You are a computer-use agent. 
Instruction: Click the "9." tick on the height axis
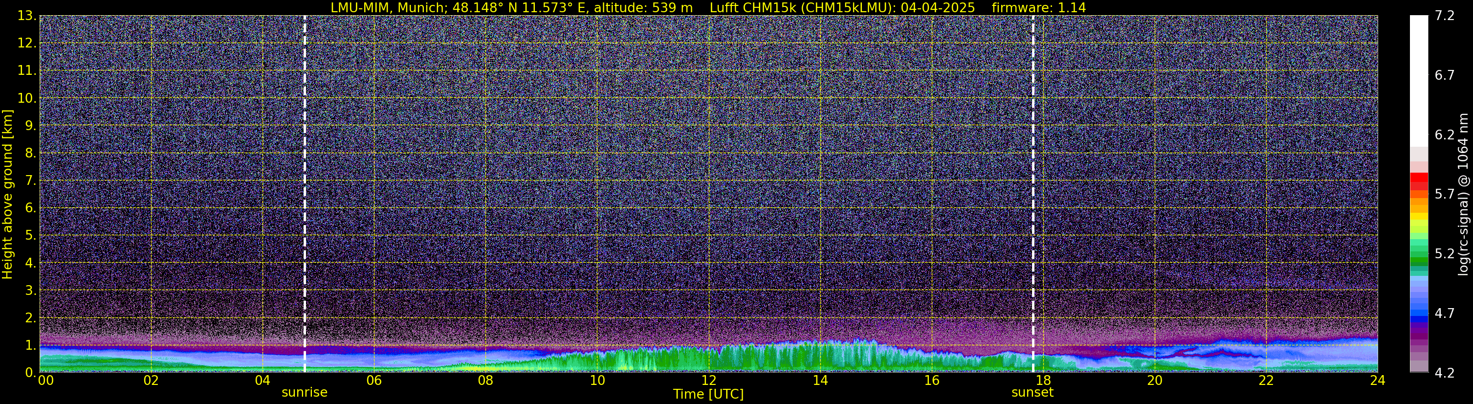point(30,125)
